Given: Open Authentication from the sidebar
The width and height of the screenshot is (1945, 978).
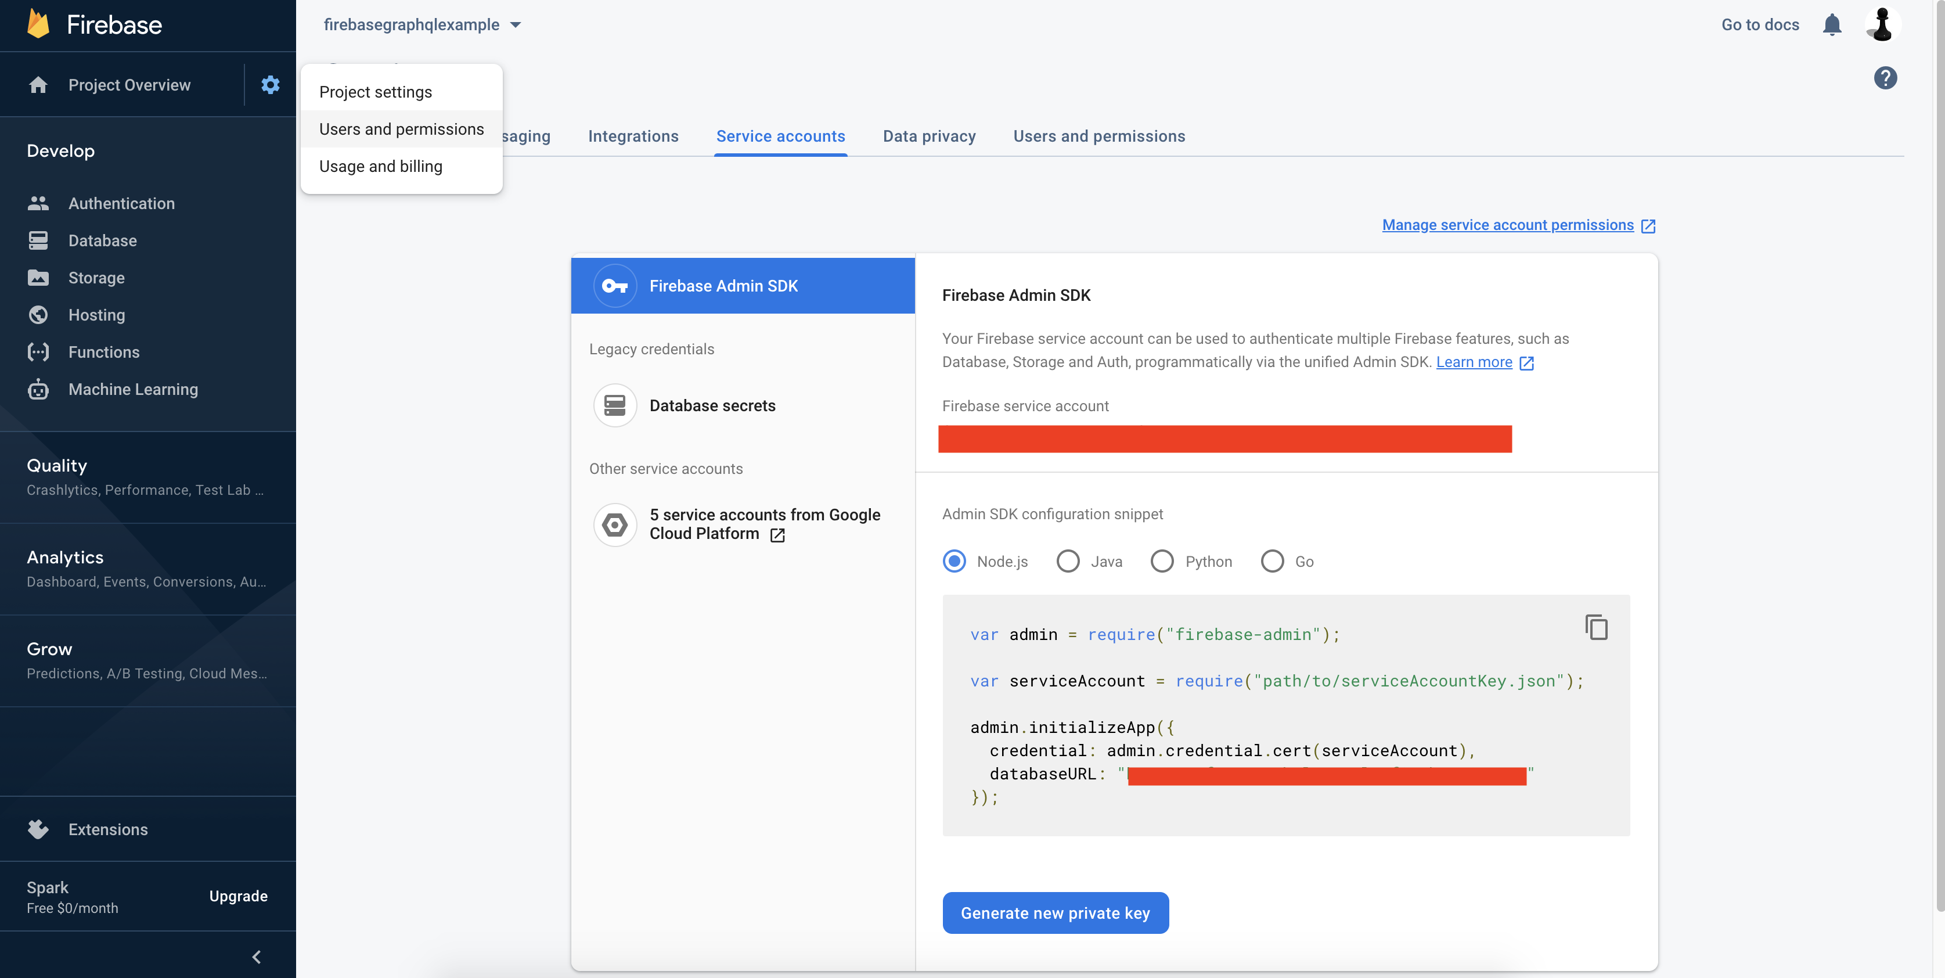Looking at the screenshot, I should [x=121, y=203].
